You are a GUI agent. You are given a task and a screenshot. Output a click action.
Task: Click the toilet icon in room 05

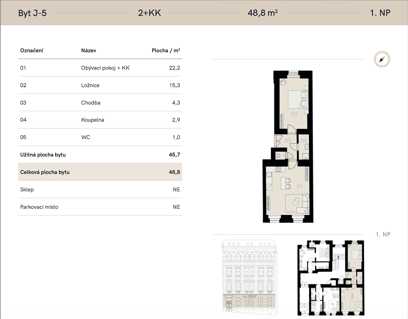[278, 156]
